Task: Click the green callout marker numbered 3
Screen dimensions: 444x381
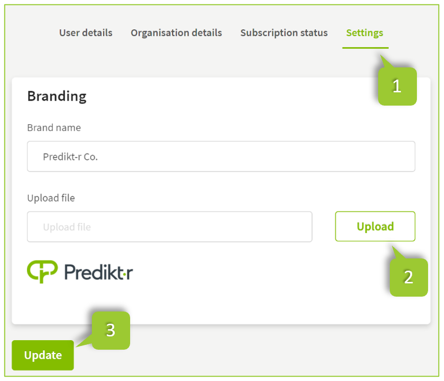Action: click(110, 330)
